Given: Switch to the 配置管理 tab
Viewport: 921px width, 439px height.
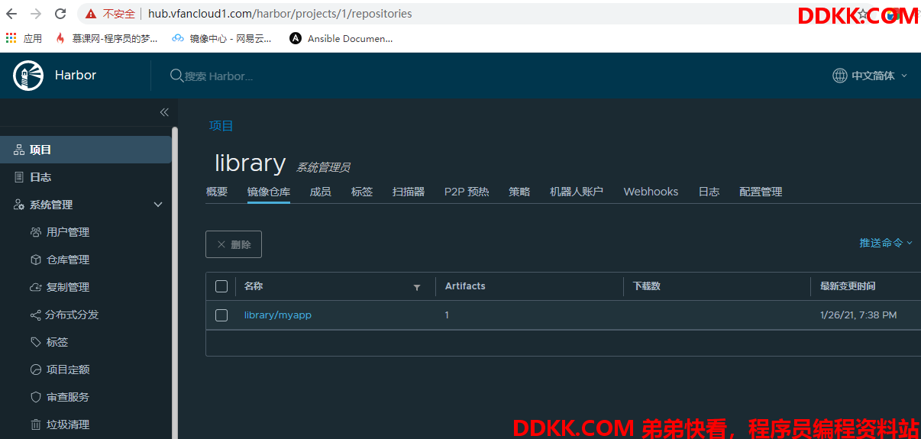Looking at the screenshot, I should pos(761,192).
